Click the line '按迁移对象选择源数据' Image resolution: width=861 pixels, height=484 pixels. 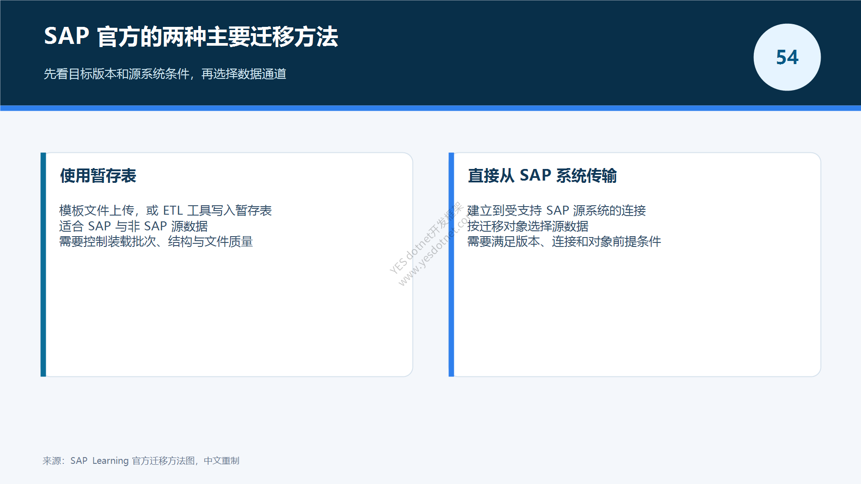pos(528,226)
